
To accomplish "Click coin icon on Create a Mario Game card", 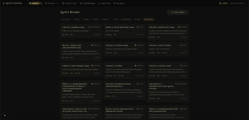I will click(x=63, y=35).
